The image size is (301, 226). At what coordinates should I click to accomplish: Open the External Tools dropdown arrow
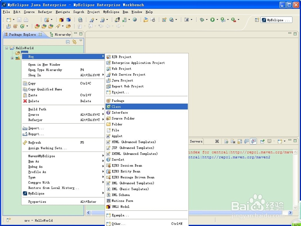click(238, 20)
